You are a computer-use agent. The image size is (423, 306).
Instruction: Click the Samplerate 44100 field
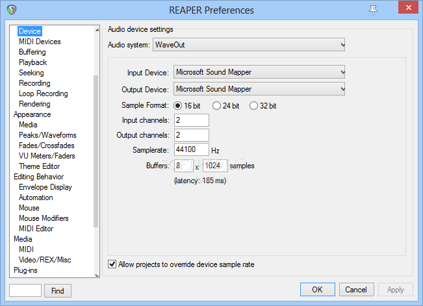(192, 149)
